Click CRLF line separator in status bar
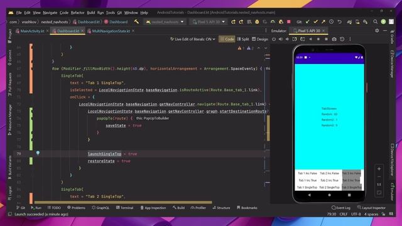 (x=344, y=214)
